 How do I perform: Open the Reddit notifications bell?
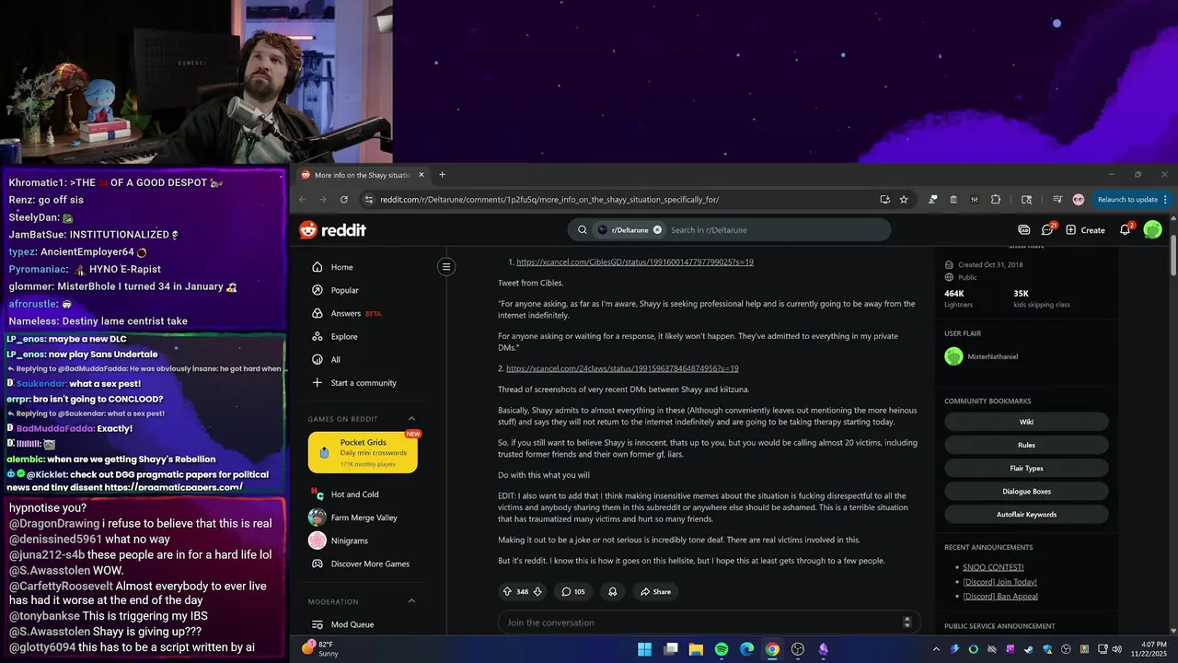click(1126, 230)
